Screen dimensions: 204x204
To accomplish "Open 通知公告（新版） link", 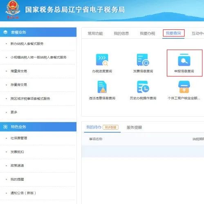I will [x=23, y=193].
